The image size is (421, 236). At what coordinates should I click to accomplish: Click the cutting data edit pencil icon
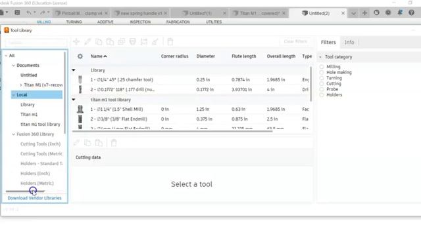[x=76, y=143]
